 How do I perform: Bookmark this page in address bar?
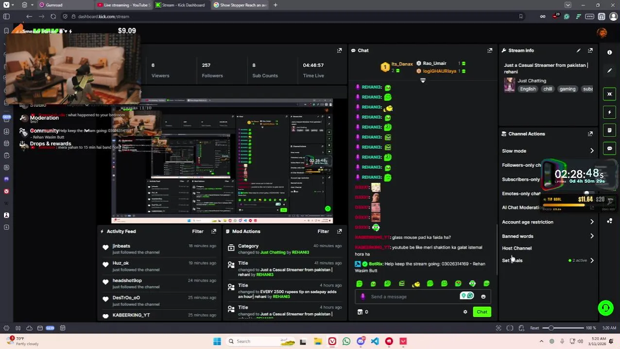pyautogui.click(x=520, y=16)
